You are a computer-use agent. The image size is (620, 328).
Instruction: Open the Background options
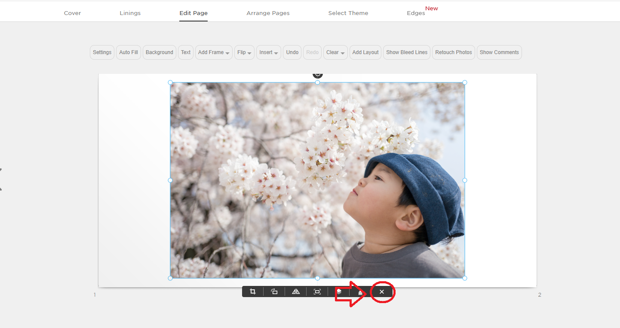tap(160, 52)
